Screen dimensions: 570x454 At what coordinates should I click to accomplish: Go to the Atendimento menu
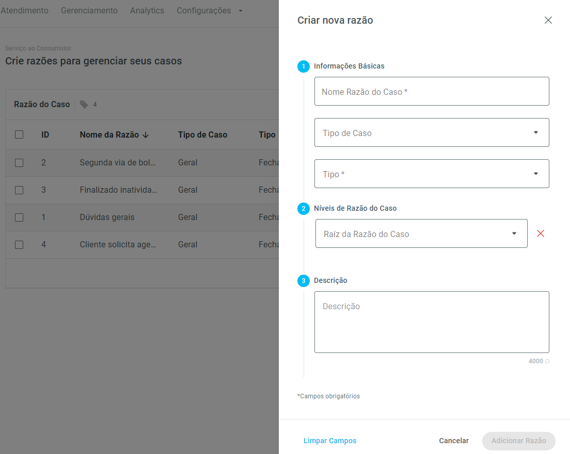click(x=24, y=11)
